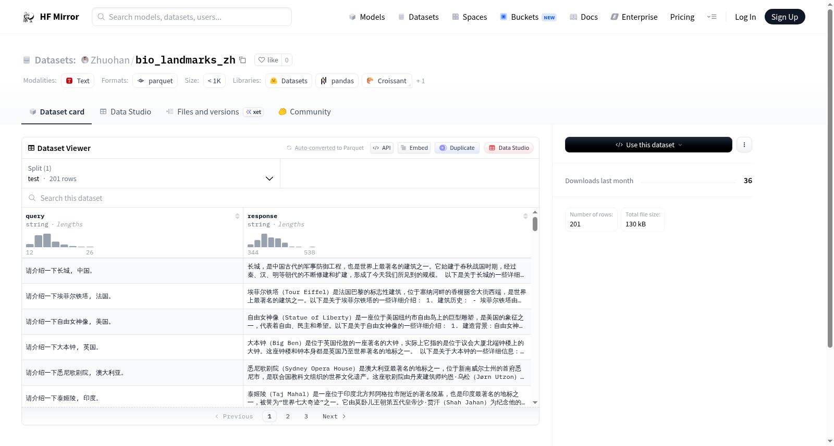Screen dimensions: 834x446
Task: Expand Use this dataset dropdown
Action: tap(648, 145)
